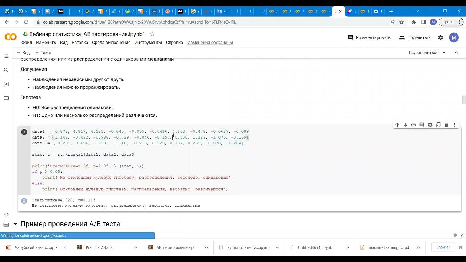Open Colab settings gear in the header
The height and width of the screenshot is (262, 466).
pyautogui.click(x=441, y=37)
